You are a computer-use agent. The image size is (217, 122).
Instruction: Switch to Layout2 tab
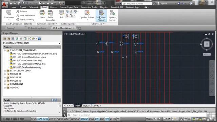pyautogui.click(x=96, y=106)
